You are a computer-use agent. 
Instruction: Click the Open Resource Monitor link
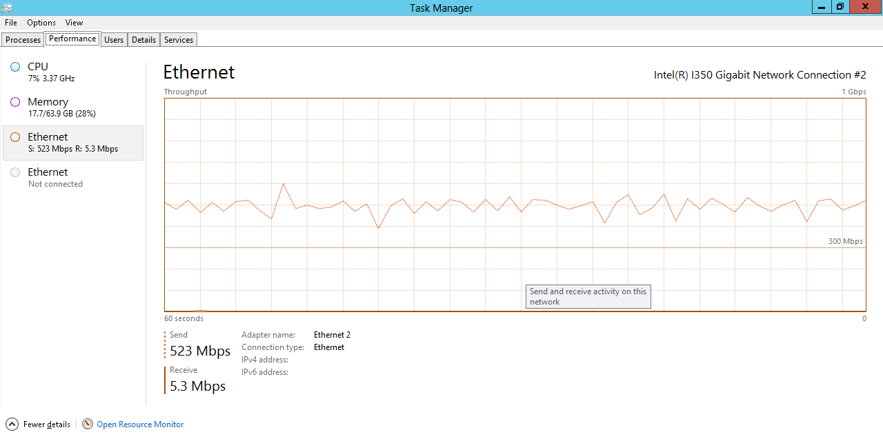[140, 424]
